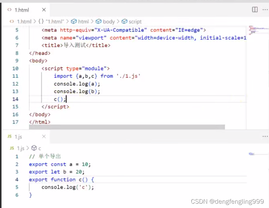
Task: Click the viewport meta tag line
Action: pos(144,38)
